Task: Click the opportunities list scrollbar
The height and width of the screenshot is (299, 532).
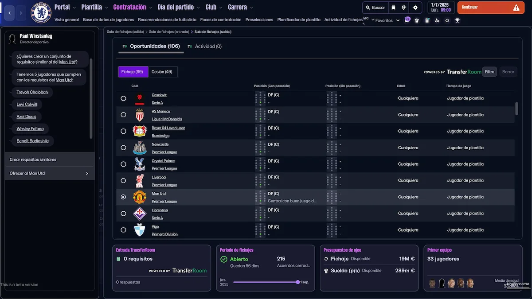Action: (516, 109)
